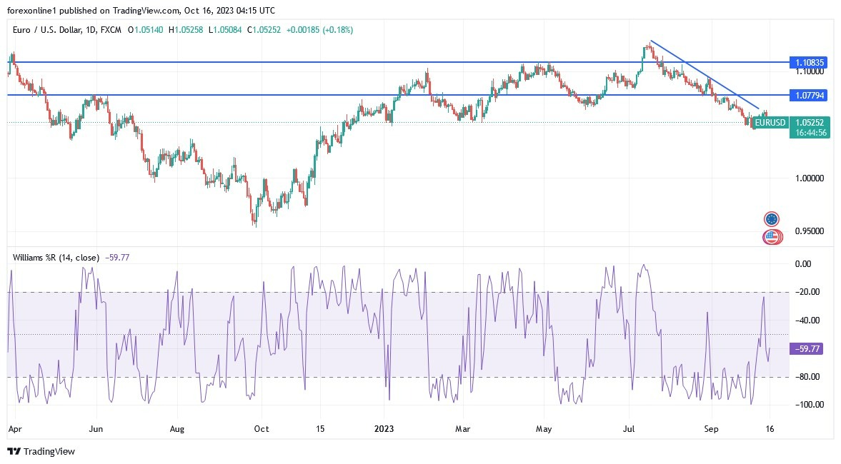Screen dimensions: 841x464
Task: Click the US flag economic event icon
Action: point(772,237)
